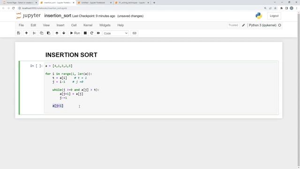Click the for i in range line

tap(69, 74)
